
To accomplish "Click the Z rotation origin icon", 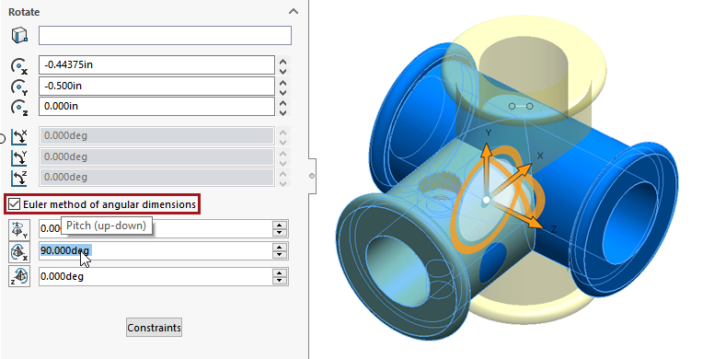I will [19, 108].
